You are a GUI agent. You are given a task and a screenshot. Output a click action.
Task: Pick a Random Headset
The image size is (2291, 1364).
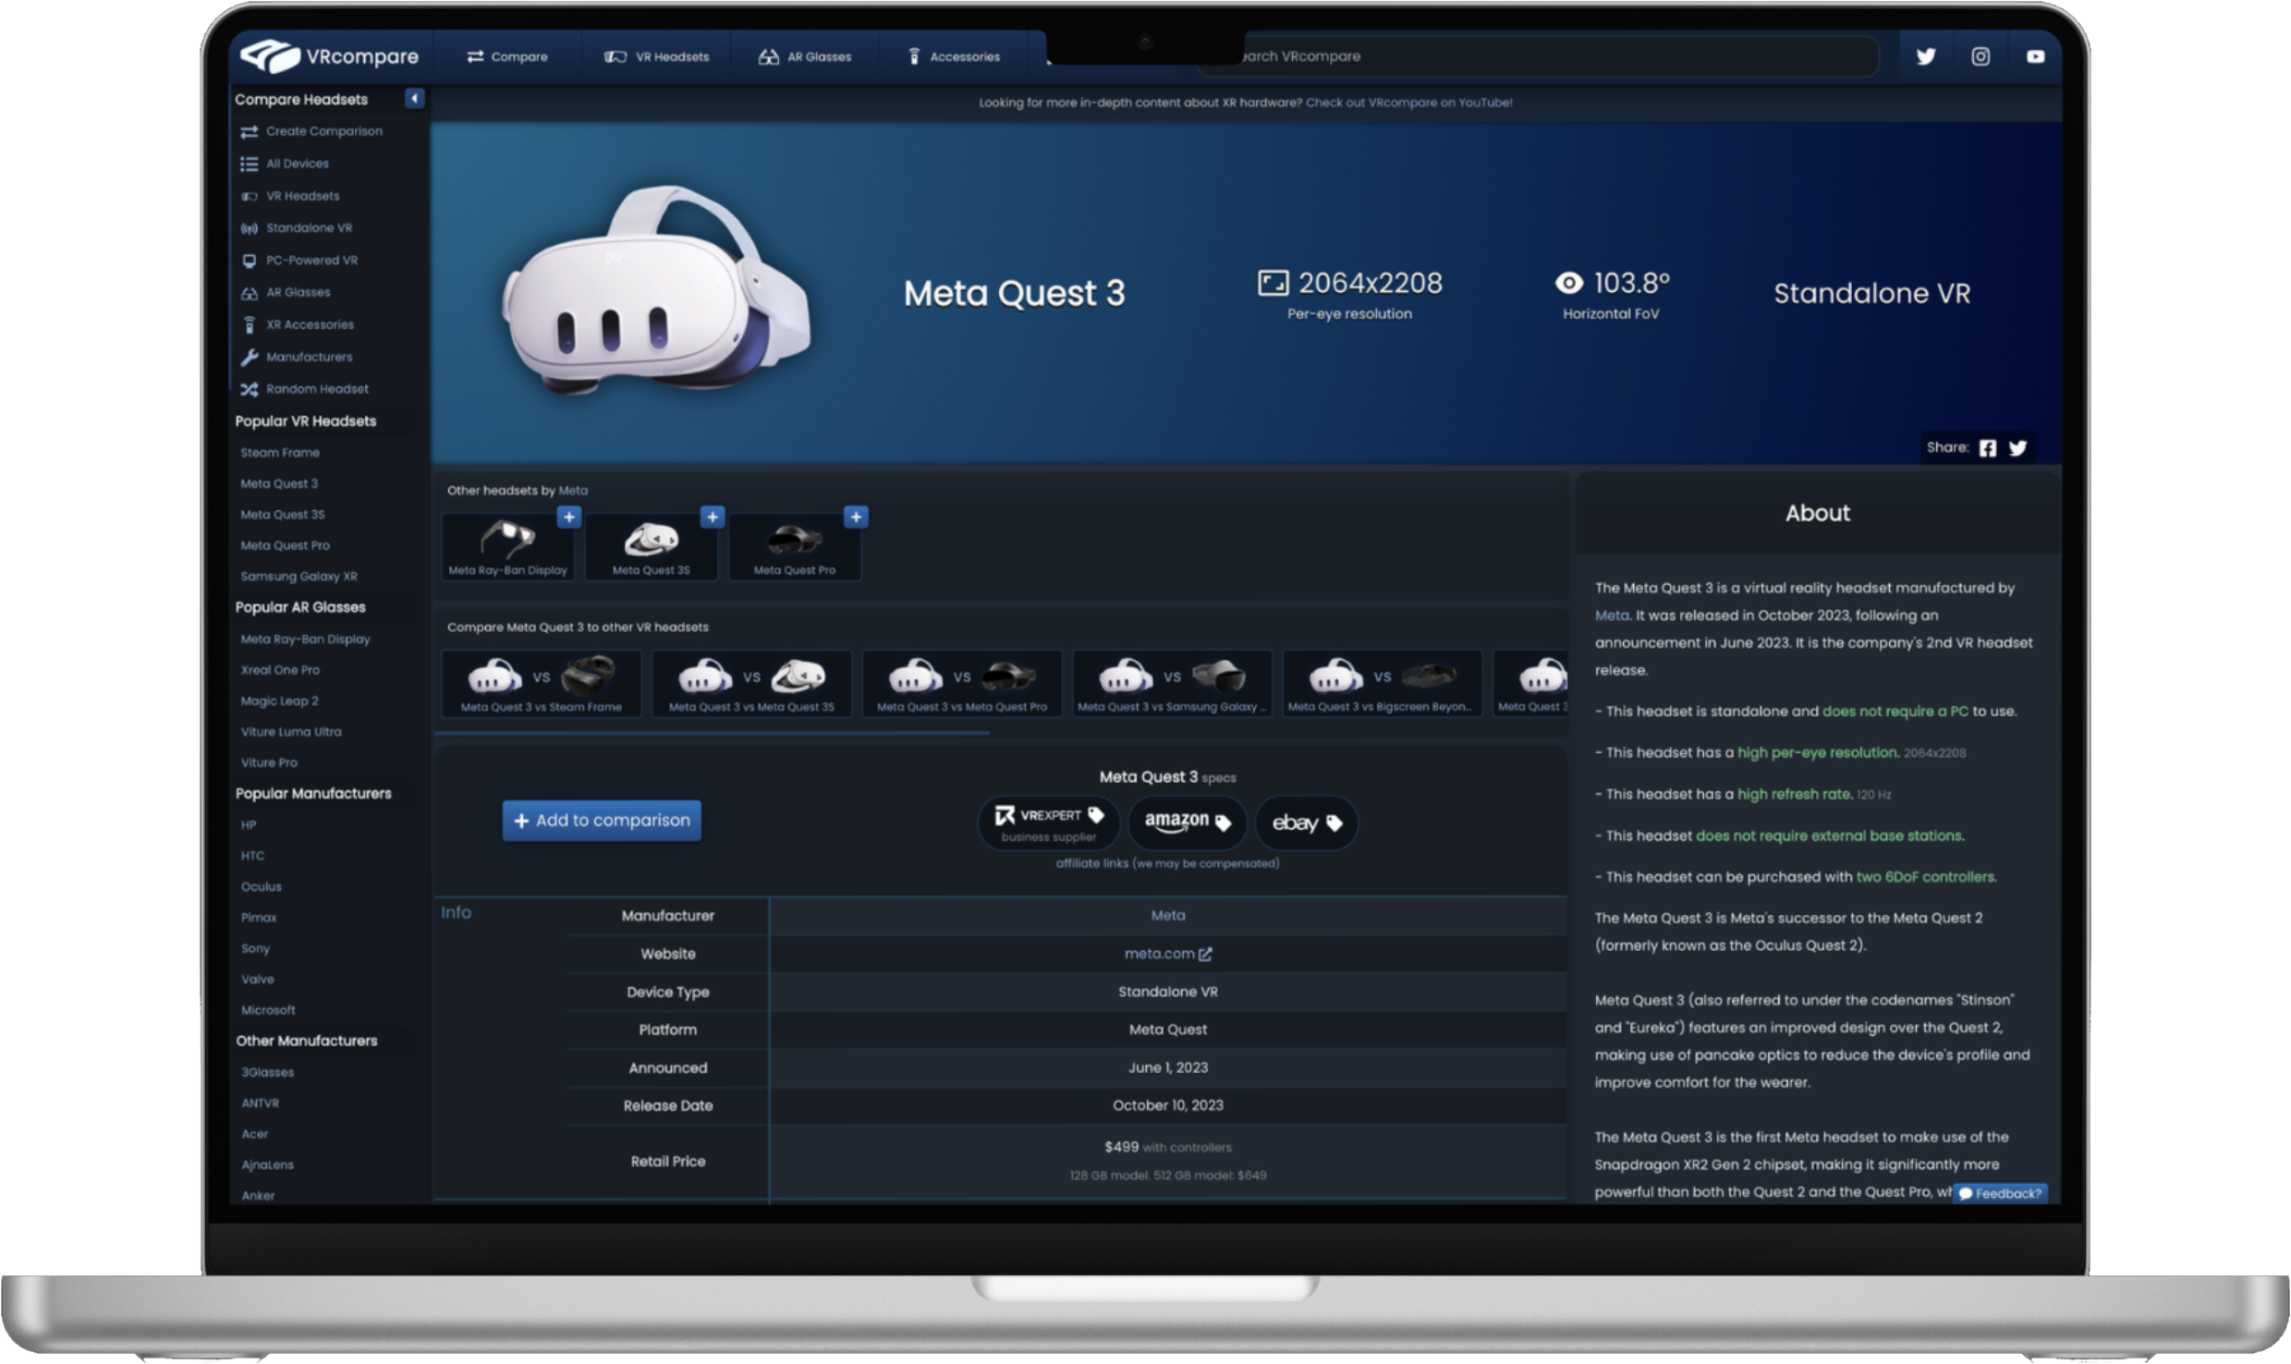pyautogui.click(x=305, y=389)
